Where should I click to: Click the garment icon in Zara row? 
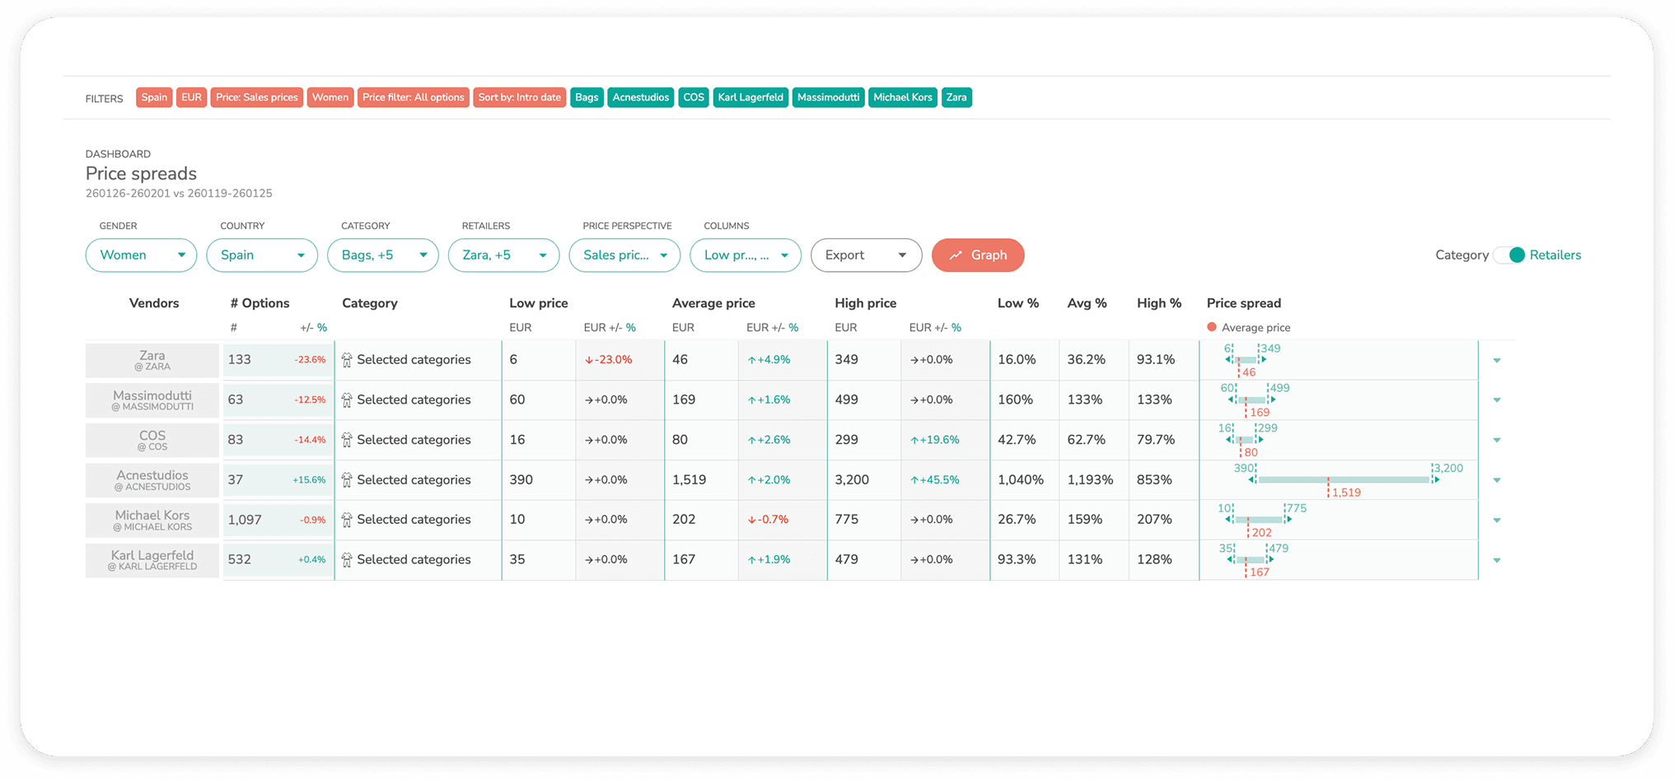pyautogui.click(x=347, y=360)
